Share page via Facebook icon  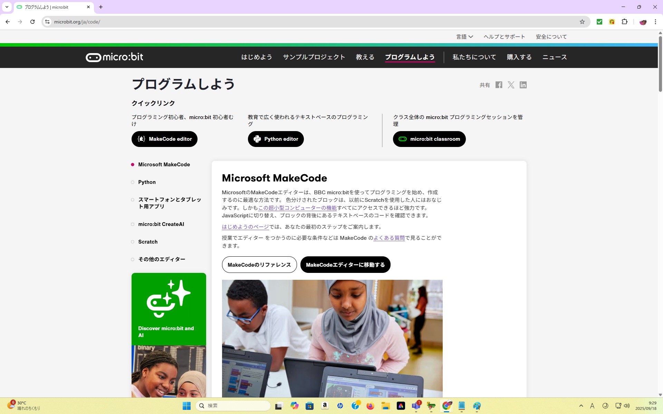499,85
